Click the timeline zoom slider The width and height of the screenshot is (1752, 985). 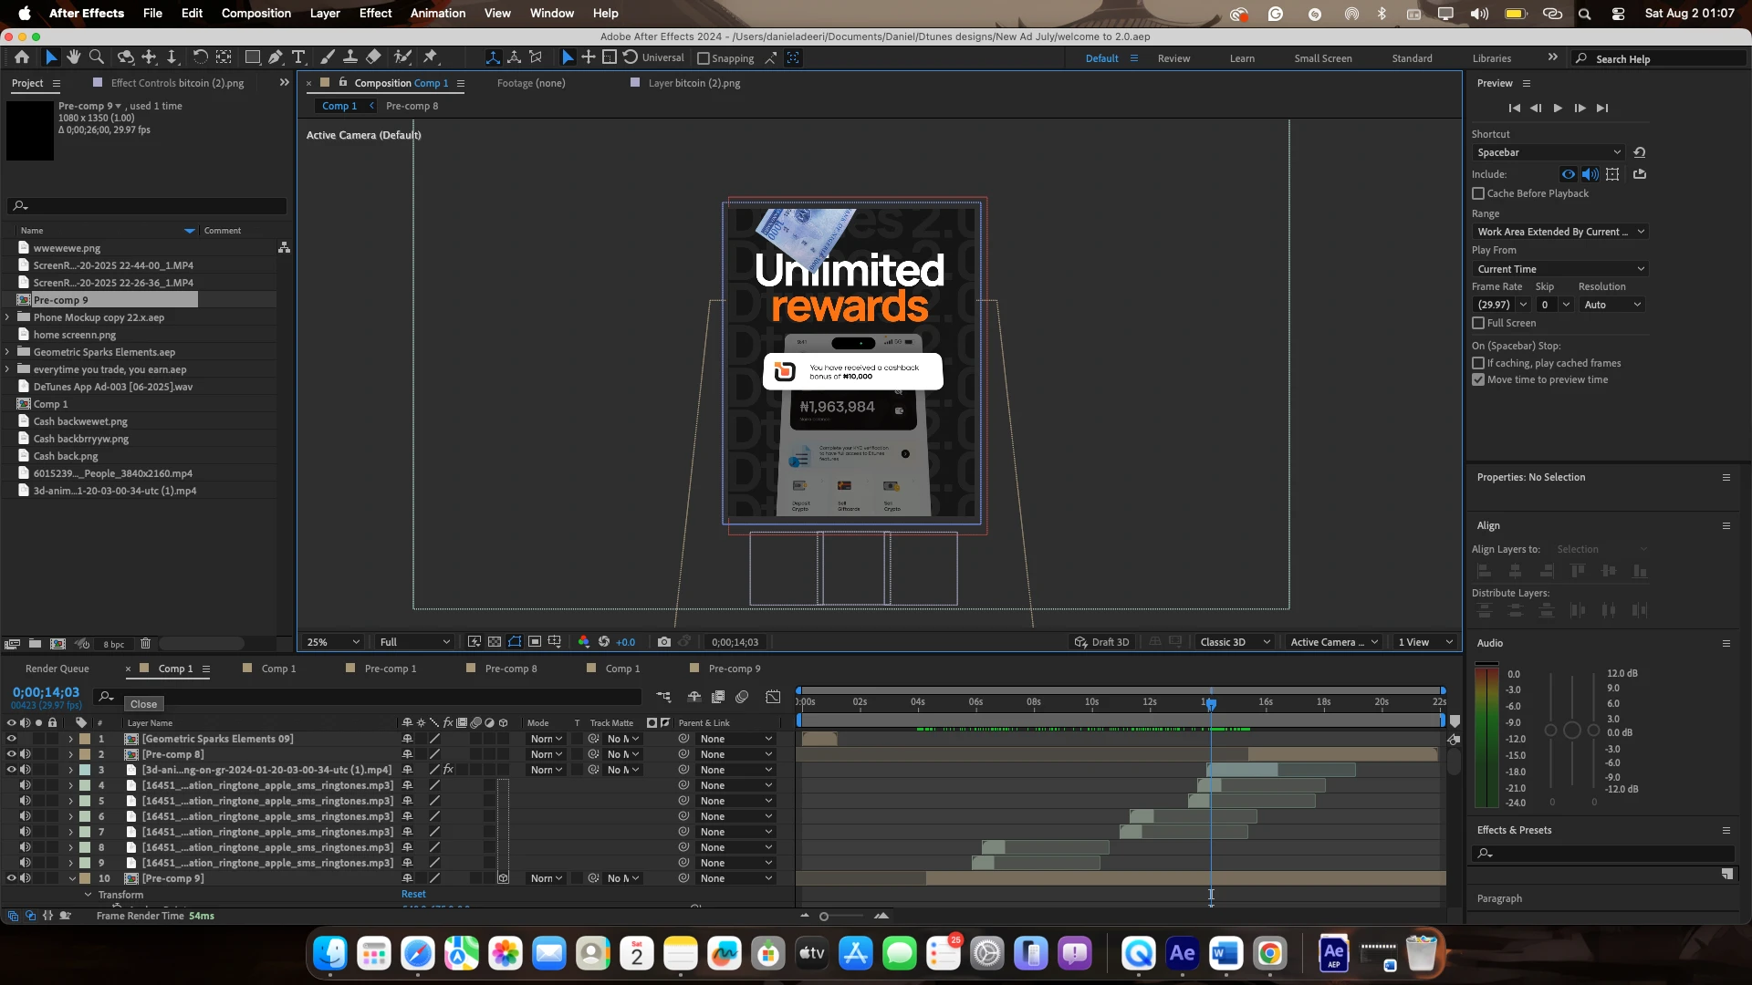pos(824,917)
